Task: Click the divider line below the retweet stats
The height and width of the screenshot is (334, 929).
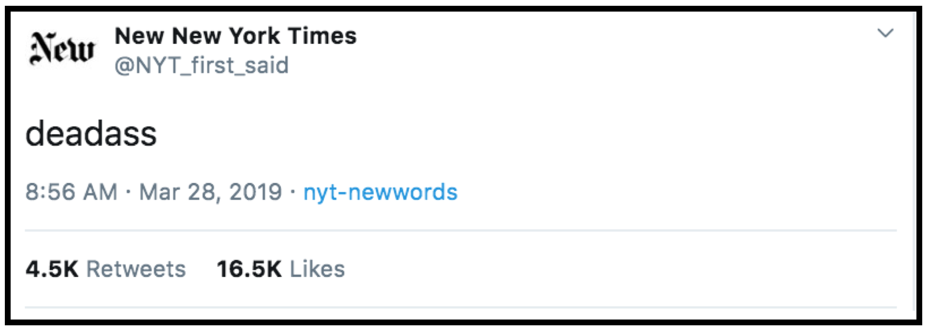Action: pyautogui.click(x=460, y=307)
